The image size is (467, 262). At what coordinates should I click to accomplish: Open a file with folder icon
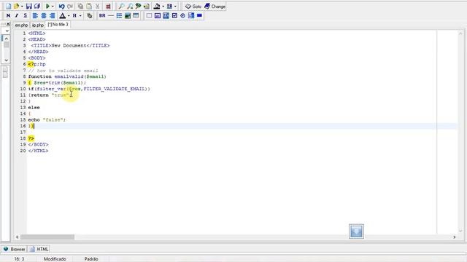(x=16, y=7)
